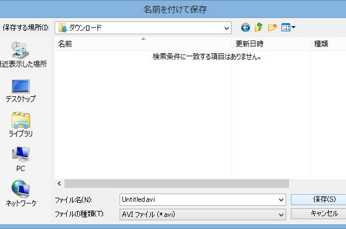346x229 pixels.
Task: Click the 保存(S) button
Action: pos(318,199)
